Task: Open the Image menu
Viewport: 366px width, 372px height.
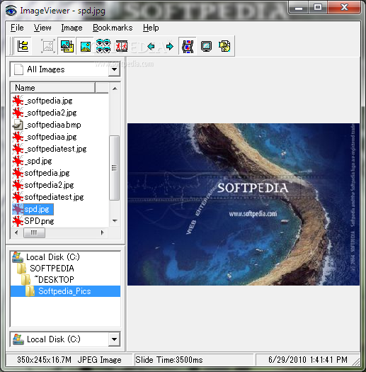Action: point(72,28)
